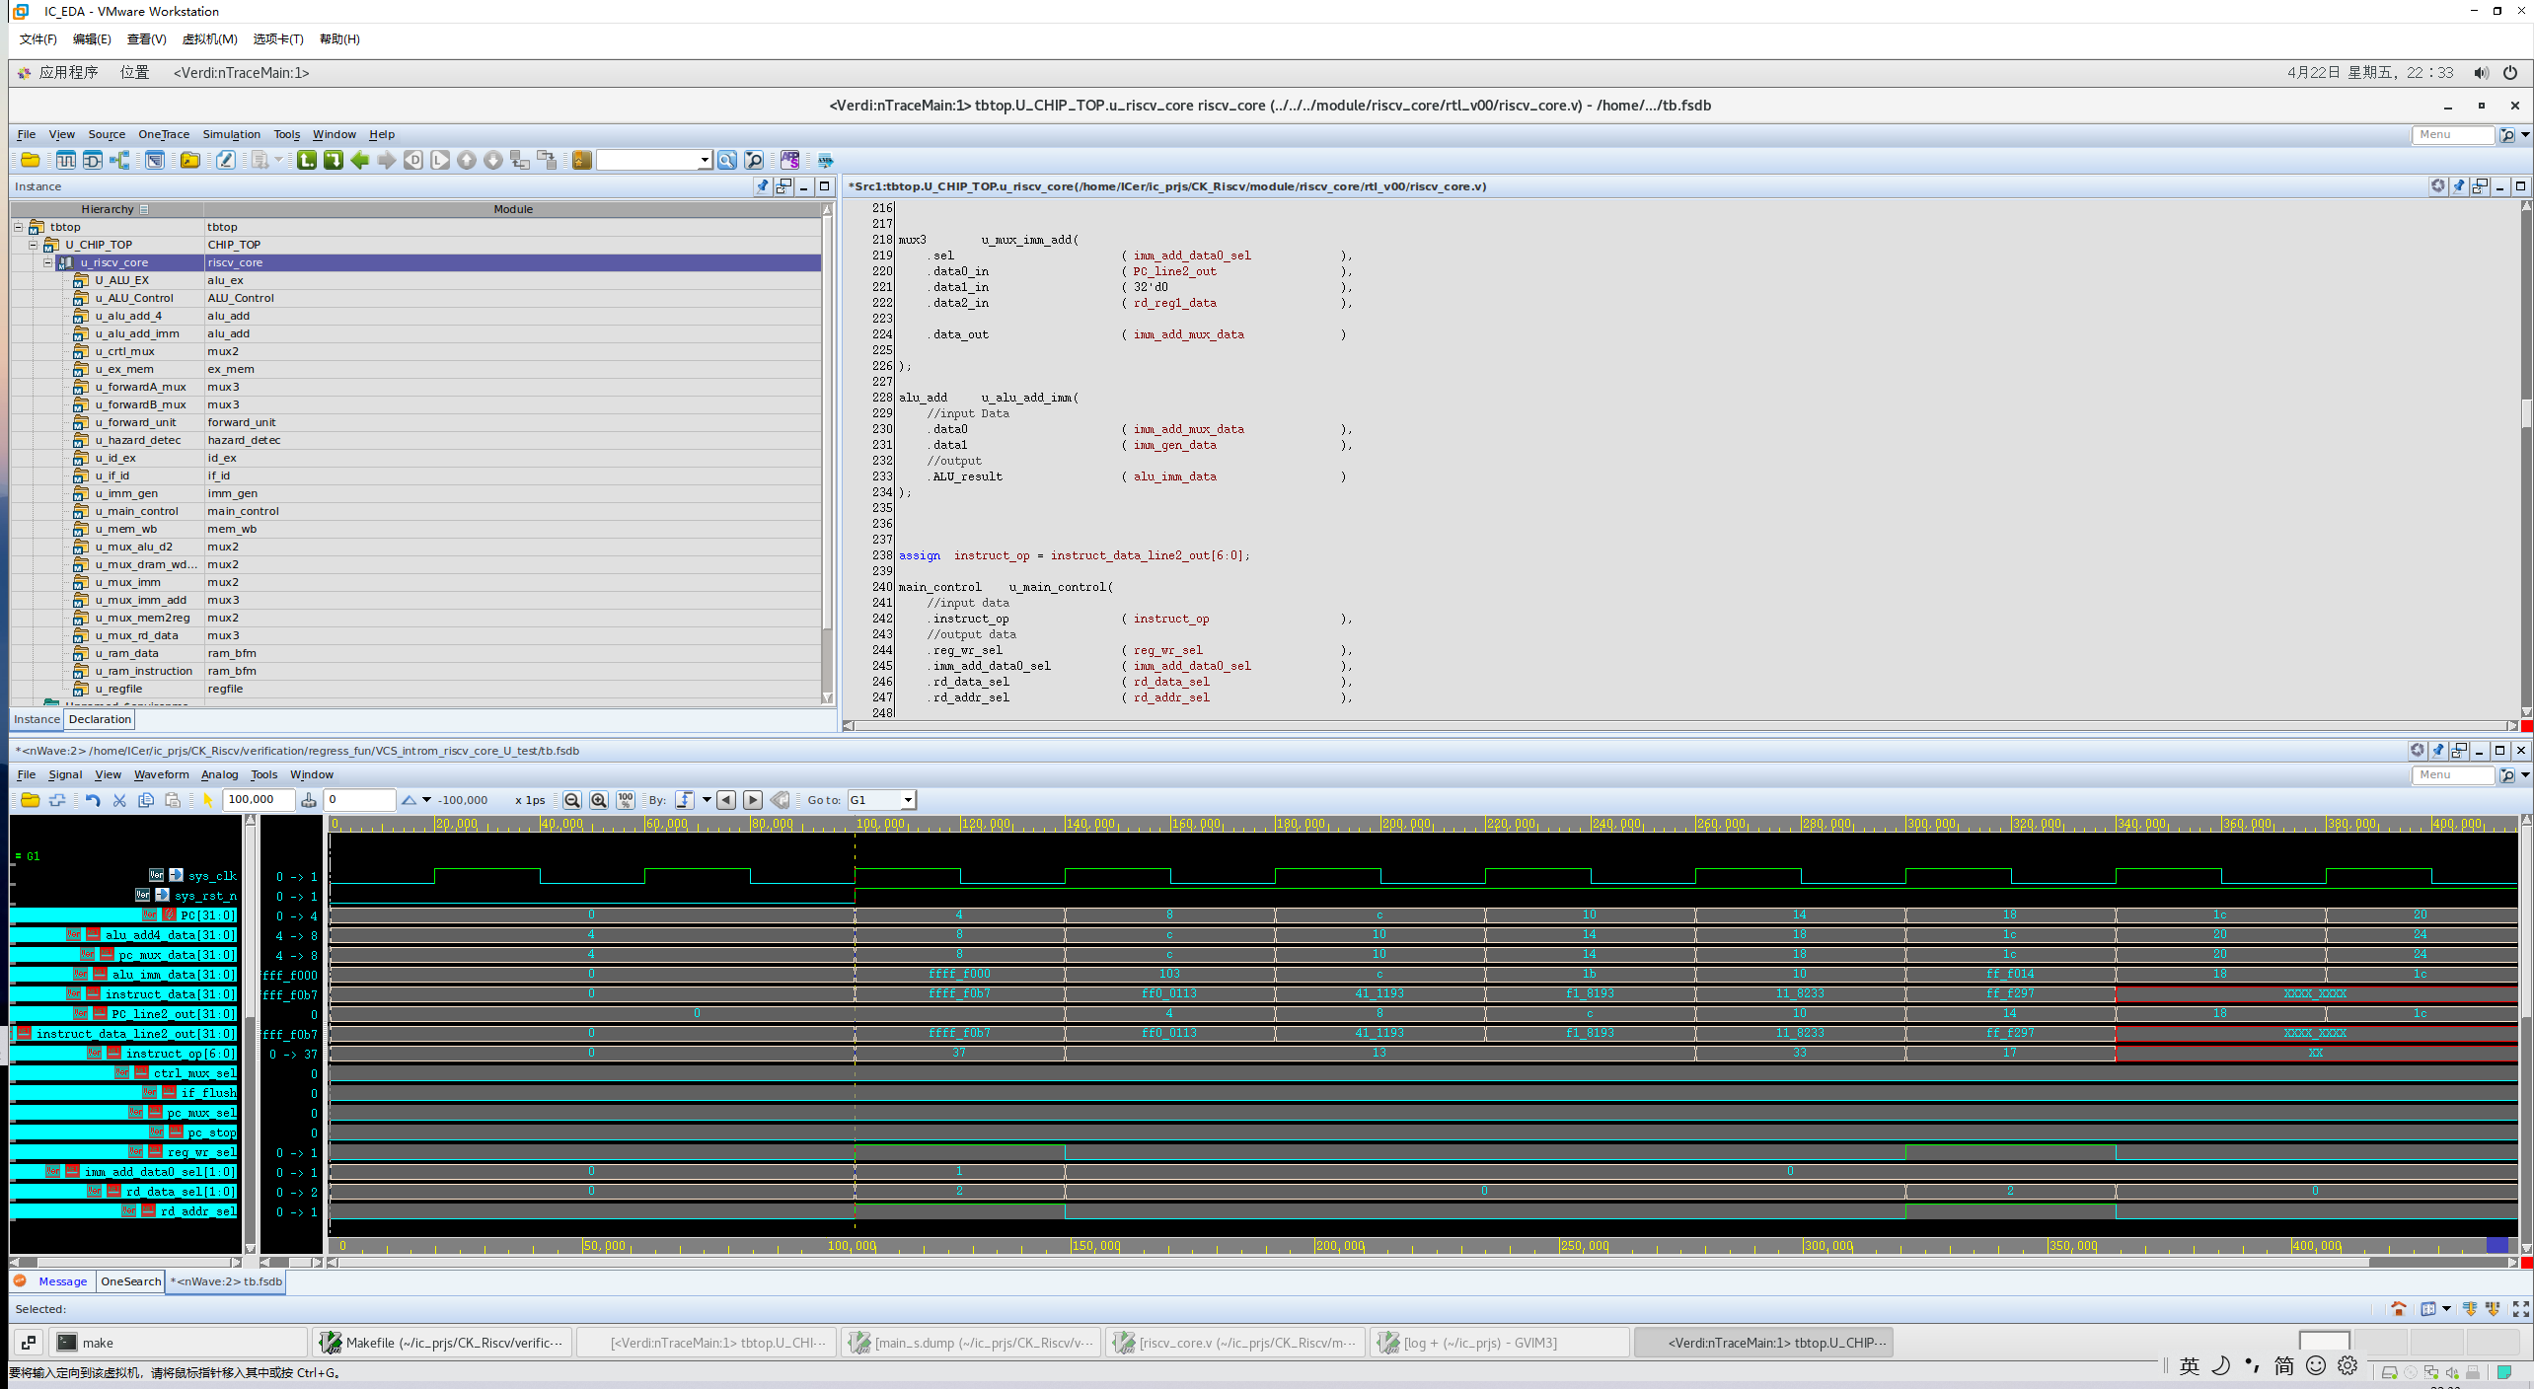Switch to the Declaration tab
This screenshot has height=1389, width=2534.
[x=100, y=719]
